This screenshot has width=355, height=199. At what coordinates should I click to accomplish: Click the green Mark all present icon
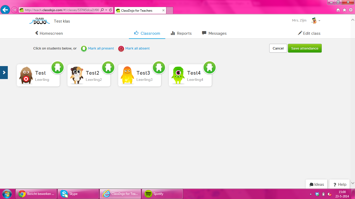pyautogui.click(x=84, y=48)
